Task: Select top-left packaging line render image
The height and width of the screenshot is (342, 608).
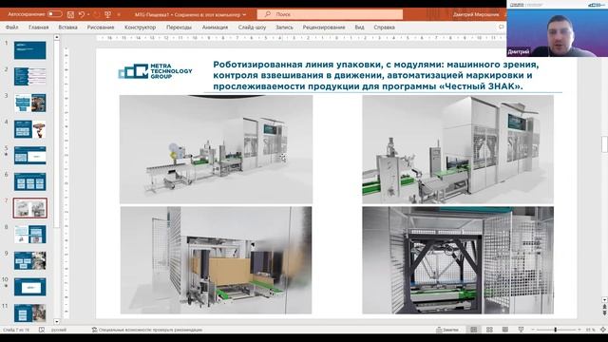Action: 216,149
